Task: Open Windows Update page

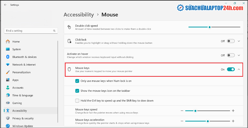Action: tap(31, 126)
